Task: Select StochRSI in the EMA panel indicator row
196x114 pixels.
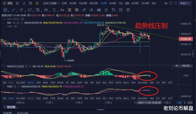Action: tap(143, 98)
